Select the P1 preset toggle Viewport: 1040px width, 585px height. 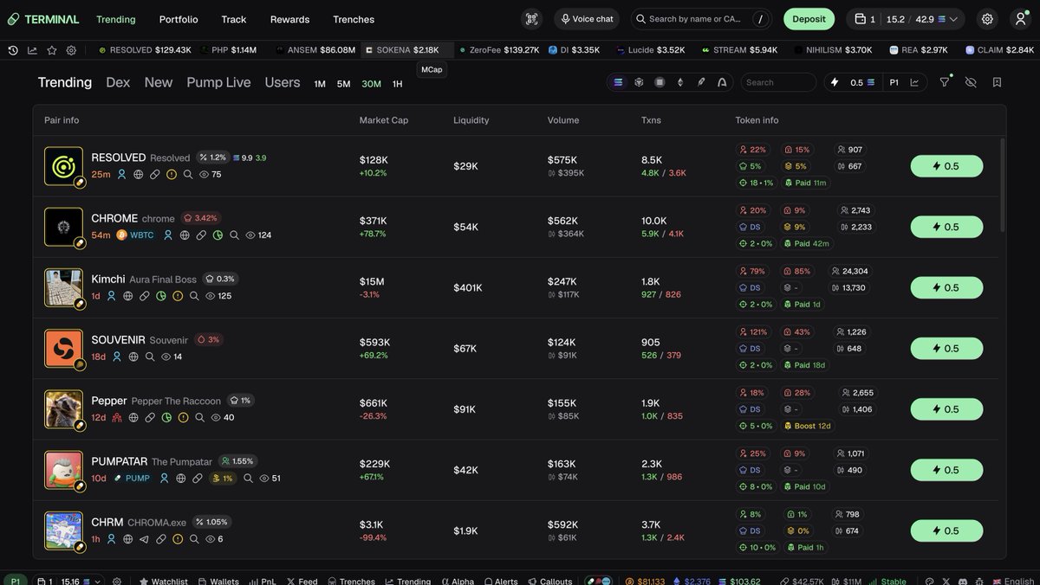(894, 82)
